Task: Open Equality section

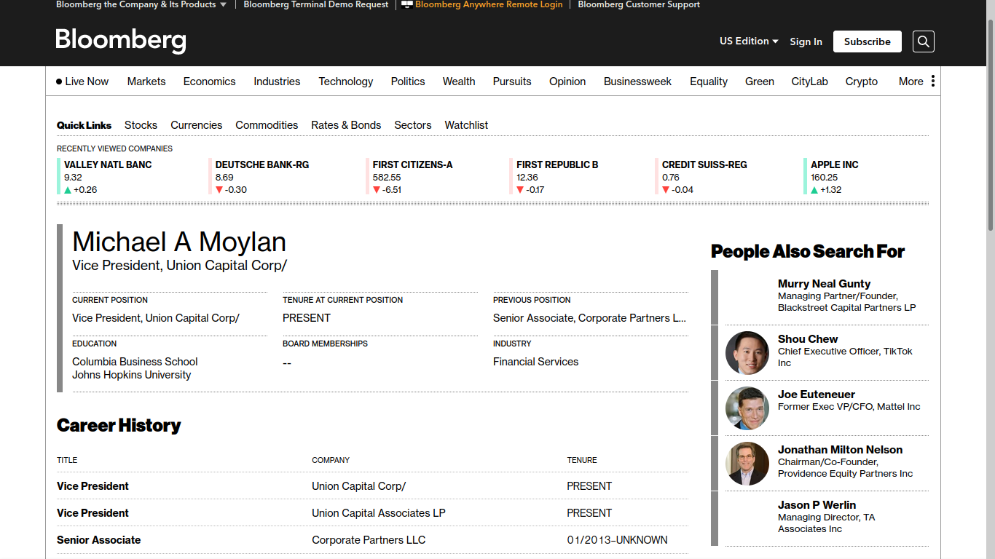Action: point(709,82)
